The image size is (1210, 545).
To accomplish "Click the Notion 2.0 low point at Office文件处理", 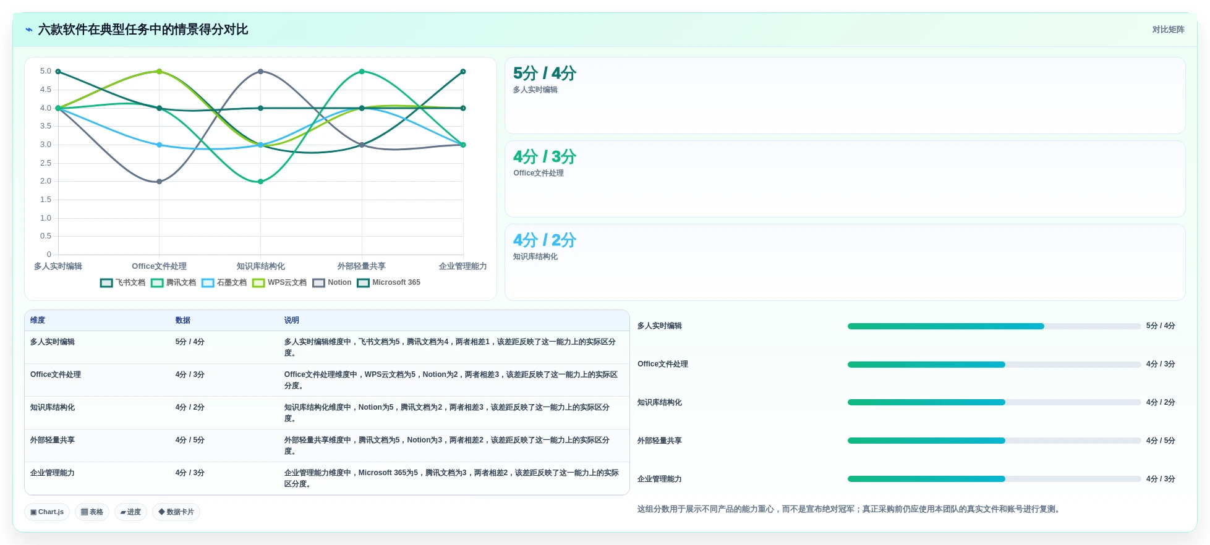I will tap(160, 182).
